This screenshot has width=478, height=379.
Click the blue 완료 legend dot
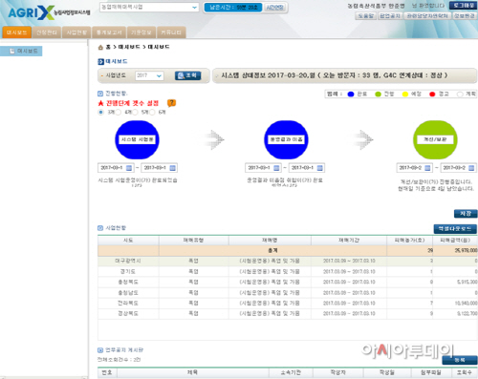(351, 95)
